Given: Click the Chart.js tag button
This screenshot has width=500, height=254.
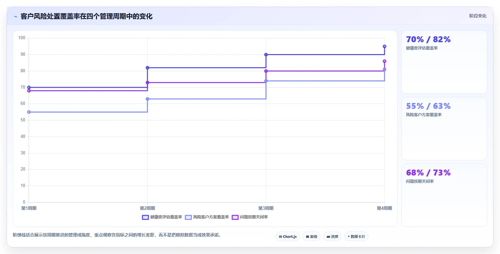Looking at the screenshot, I should click(x=288, y=237).
